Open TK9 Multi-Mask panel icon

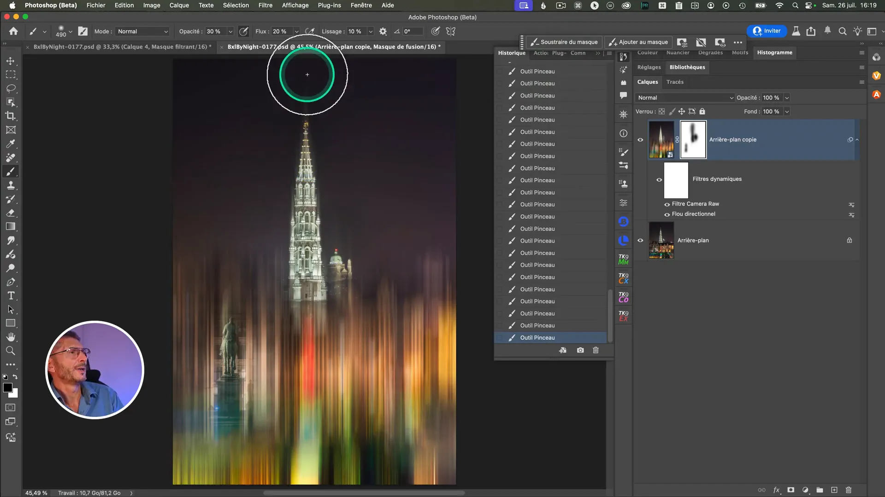[x=623, y=260]
